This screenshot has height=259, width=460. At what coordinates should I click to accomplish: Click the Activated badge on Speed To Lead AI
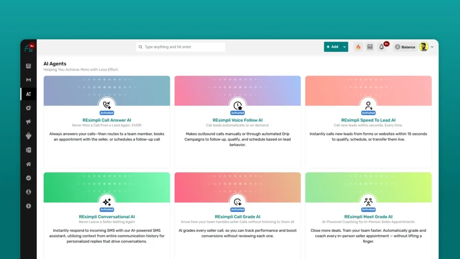pyautogui.click(x=368, y=113)
